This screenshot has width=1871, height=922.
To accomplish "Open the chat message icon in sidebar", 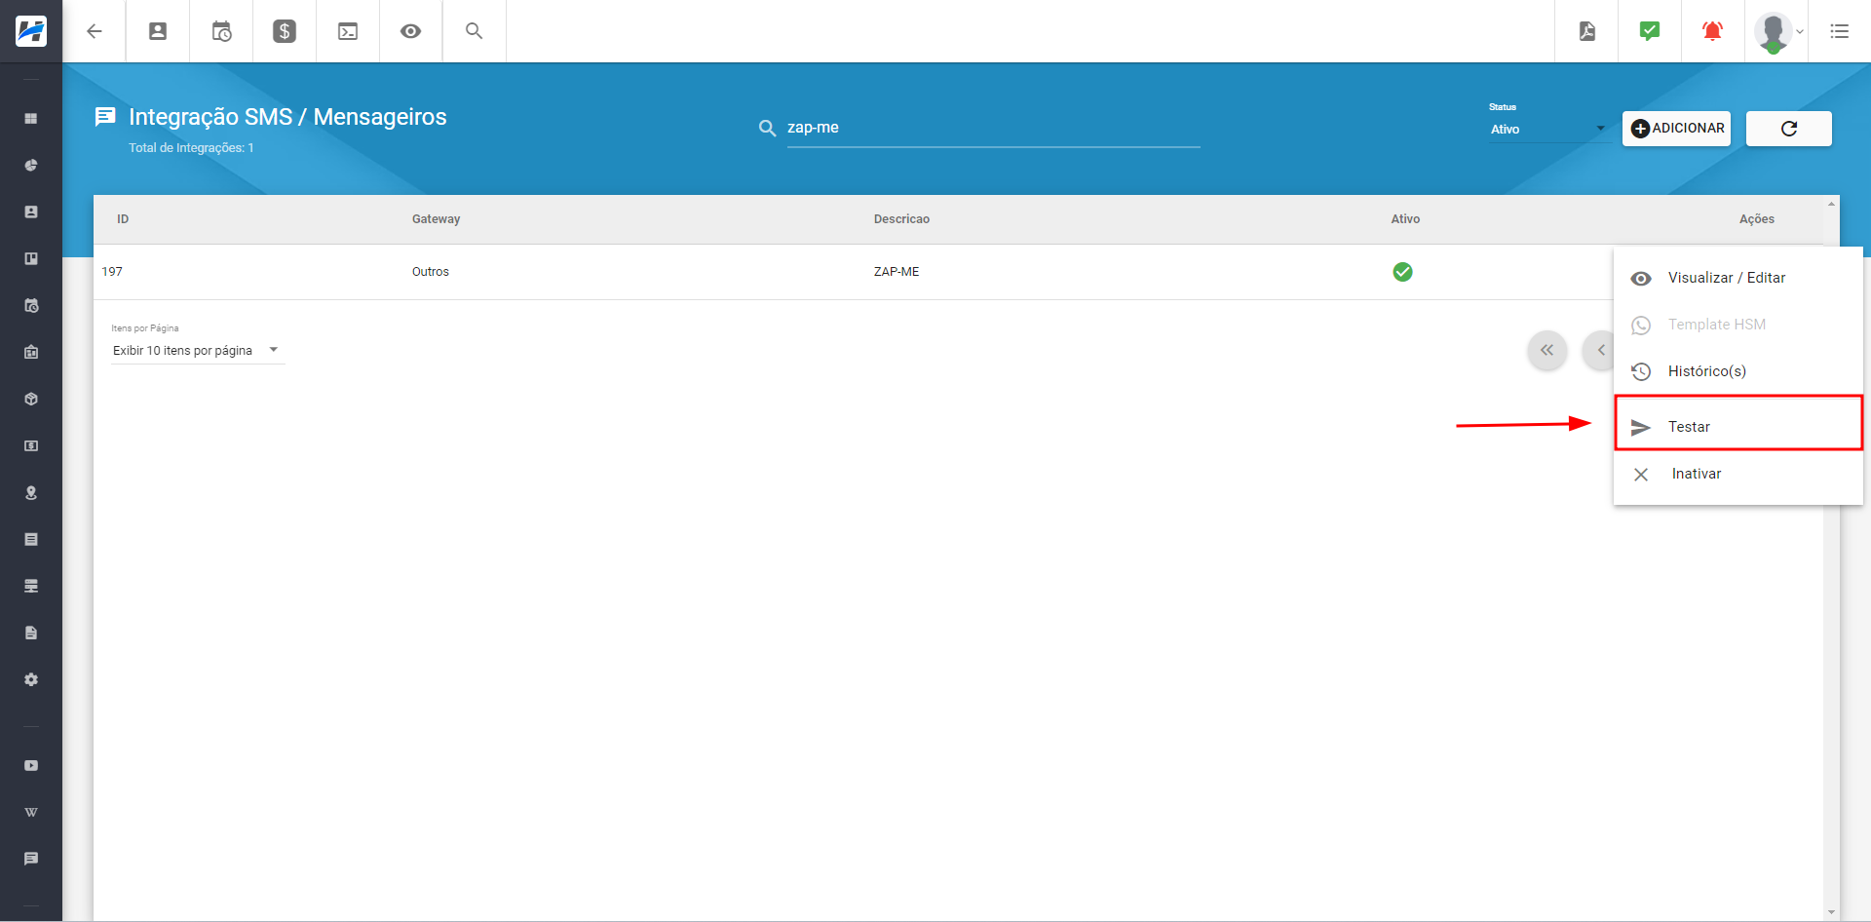I will [31, 859].
